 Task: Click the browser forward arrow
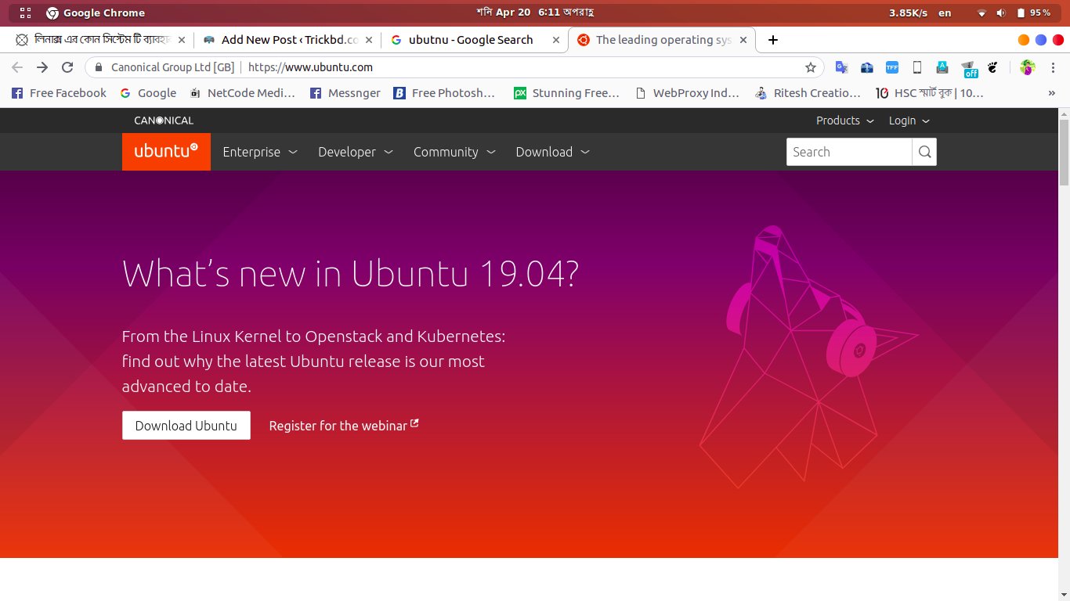tap(42, 67)
